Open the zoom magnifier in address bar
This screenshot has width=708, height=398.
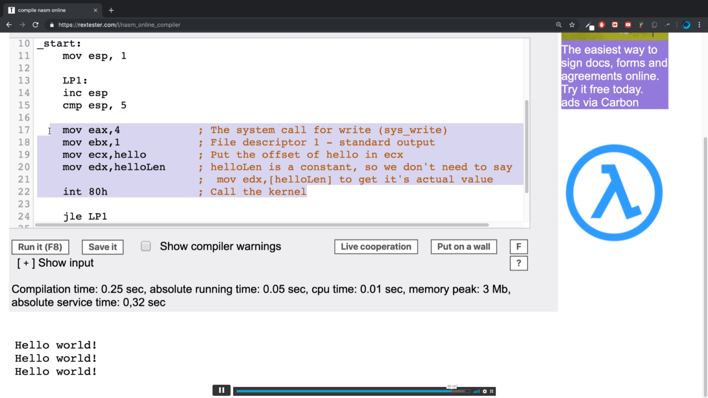point(559,25)
